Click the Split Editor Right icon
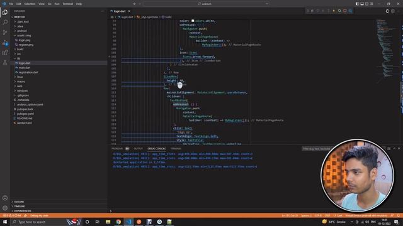Viewport: 403px width, 226px height. [393, 11]
